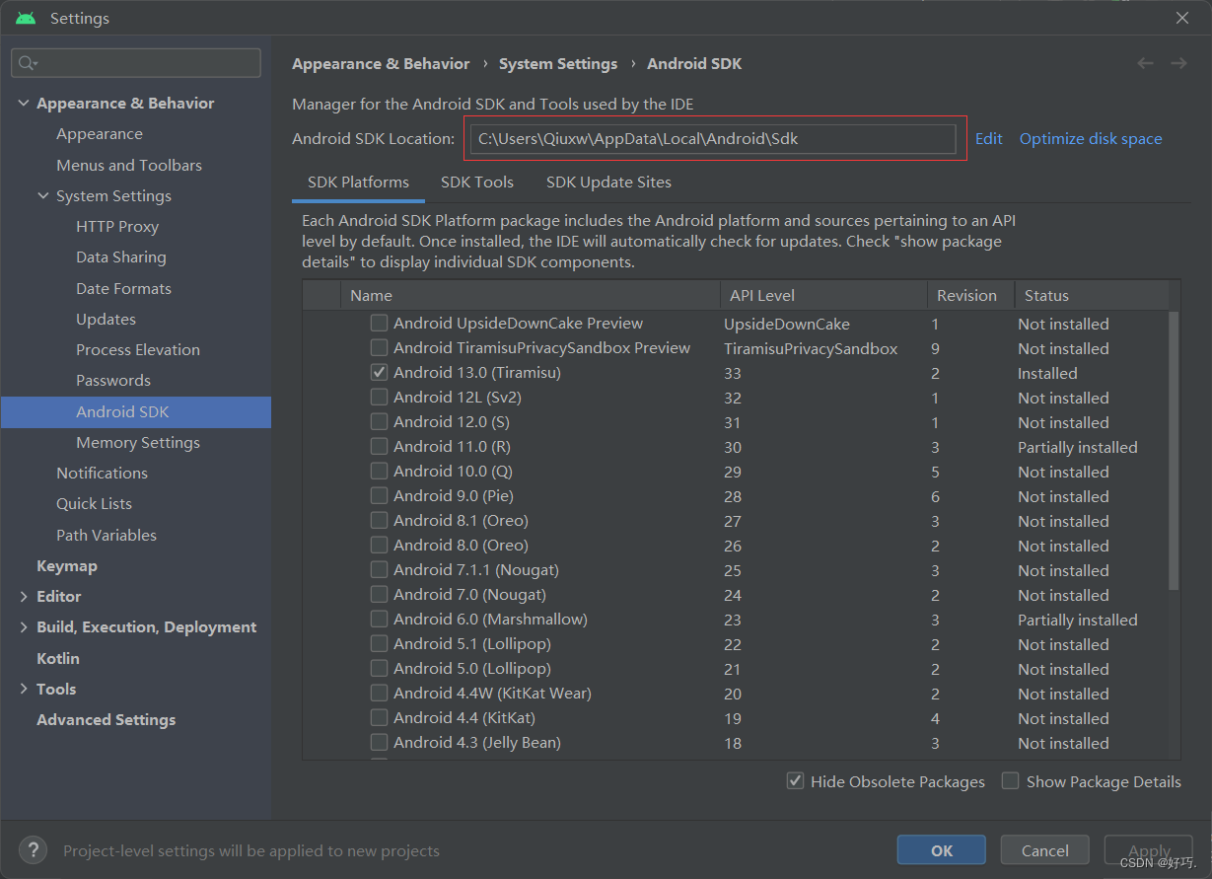Open Appearance settings page

[100, 133]
